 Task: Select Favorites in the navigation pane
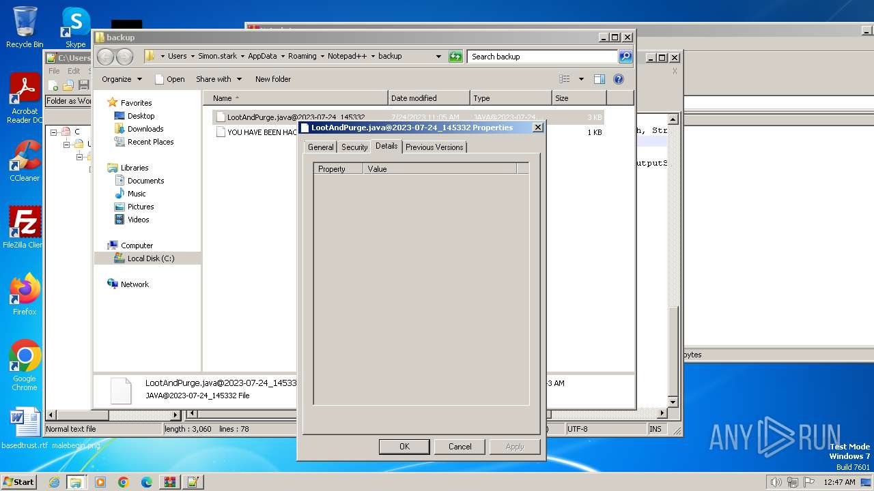tap(136, 103)
